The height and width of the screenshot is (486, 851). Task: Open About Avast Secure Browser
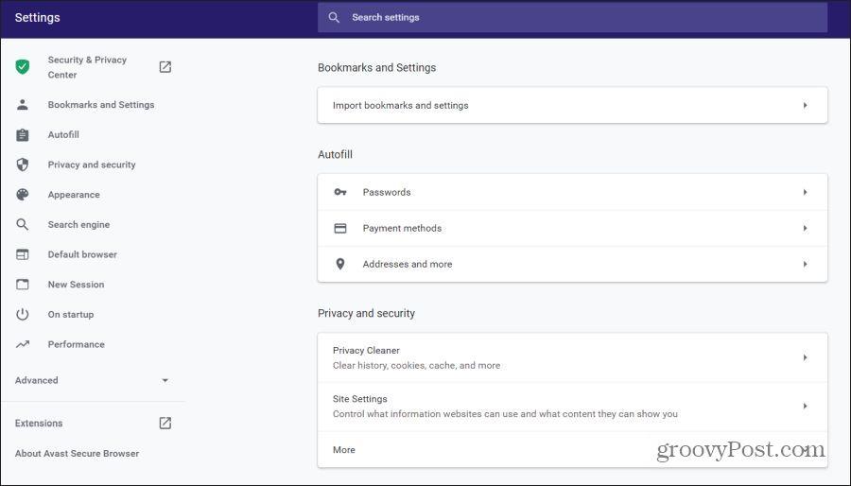click(x=78, y=454)
